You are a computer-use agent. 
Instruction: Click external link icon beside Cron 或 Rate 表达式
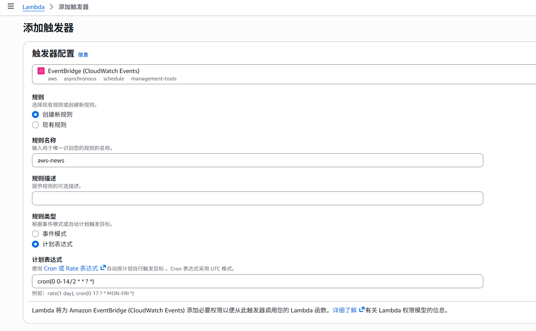tap(103, 268)
